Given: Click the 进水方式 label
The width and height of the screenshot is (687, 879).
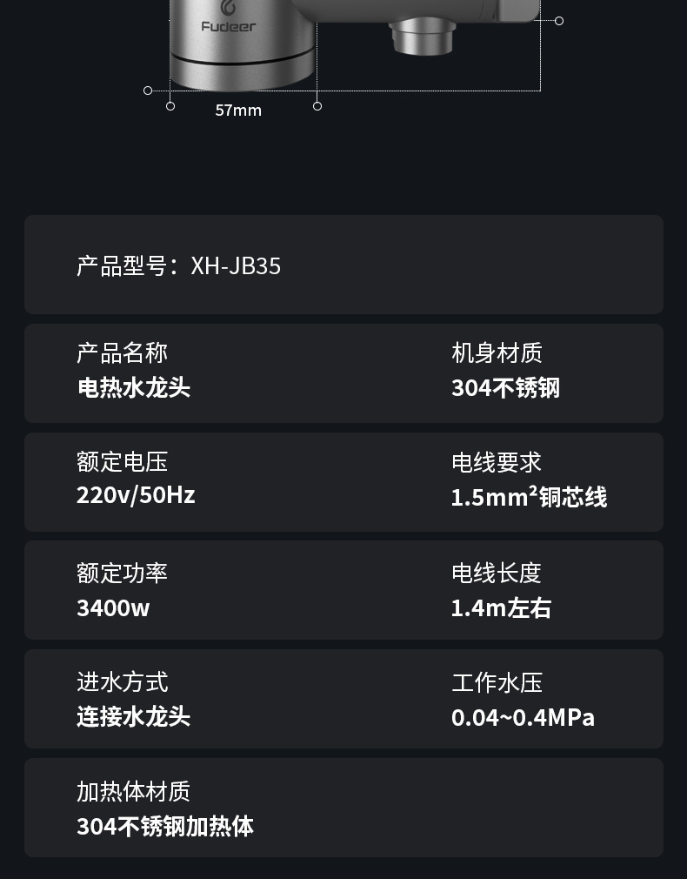Looking at the screenshot, I should pos(123,682).
